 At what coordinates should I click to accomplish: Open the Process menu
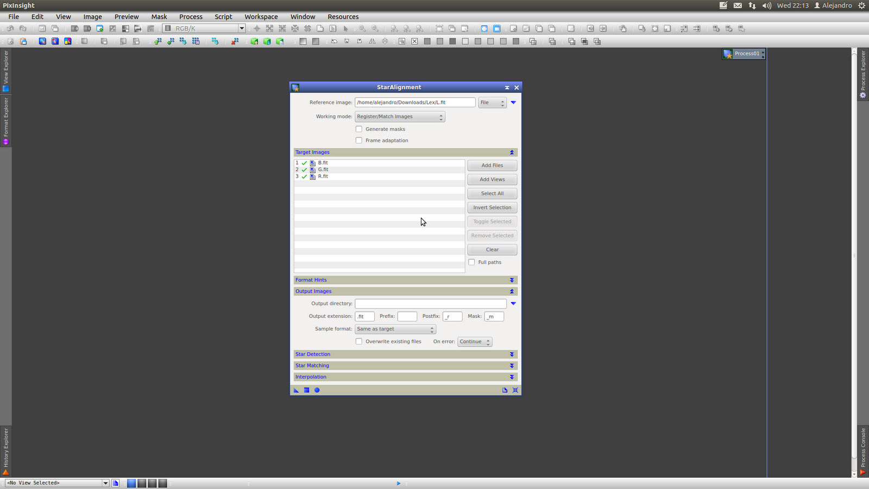pyautogui.click(x=191, y=17)
